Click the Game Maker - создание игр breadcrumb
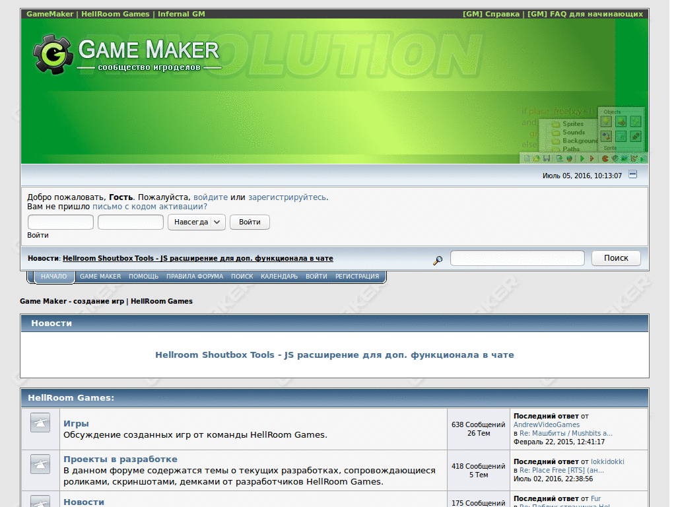 tap(72, 301)
